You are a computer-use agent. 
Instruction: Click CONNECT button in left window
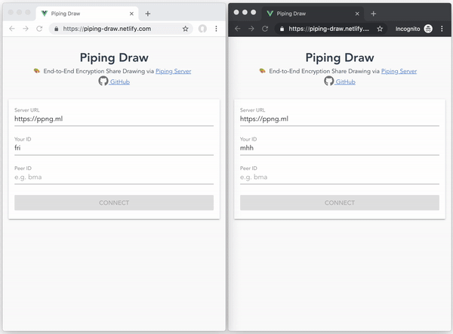click(114, 203)
